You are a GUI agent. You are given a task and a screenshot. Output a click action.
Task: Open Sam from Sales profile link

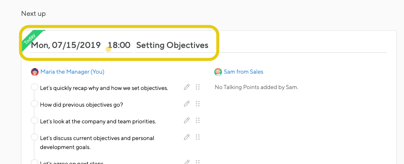243,72
